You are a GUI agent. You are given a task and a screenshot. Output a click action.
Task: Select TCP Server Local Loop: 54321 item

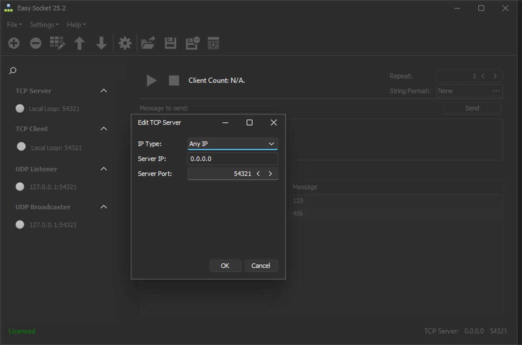[x=54, y=109]
